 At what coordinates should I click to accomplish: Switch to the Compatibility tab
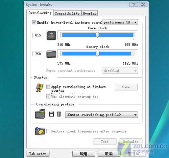click(67, 13)
